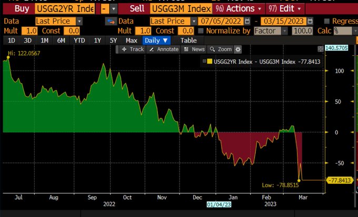The height and width of the screenshot is (217, 358).
Task: Click the yellow high point marker
Action: coord(8,57)
